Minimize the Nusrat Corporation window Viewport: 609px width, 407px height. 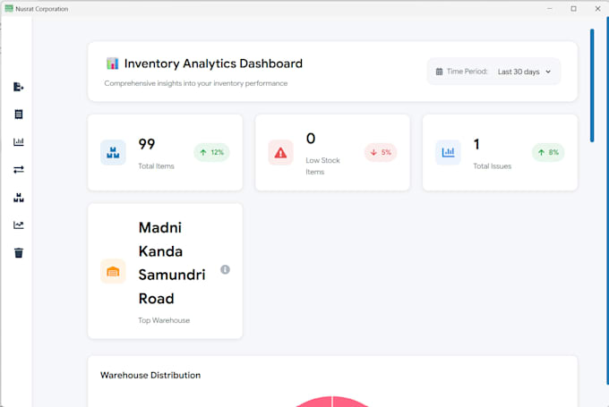[x=550, y=9]
